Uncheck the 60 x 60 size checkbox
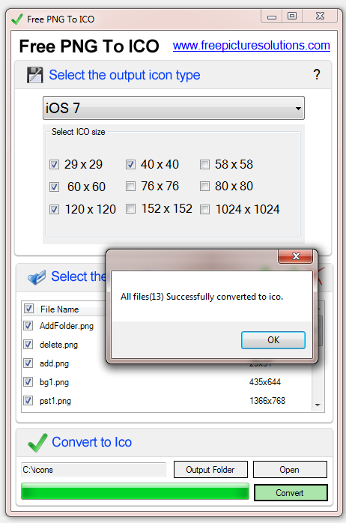 pyautogui.click(x=54, y=187)
